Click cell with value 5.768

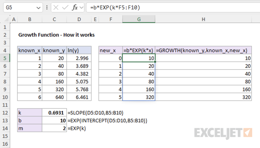click(79, 89)
